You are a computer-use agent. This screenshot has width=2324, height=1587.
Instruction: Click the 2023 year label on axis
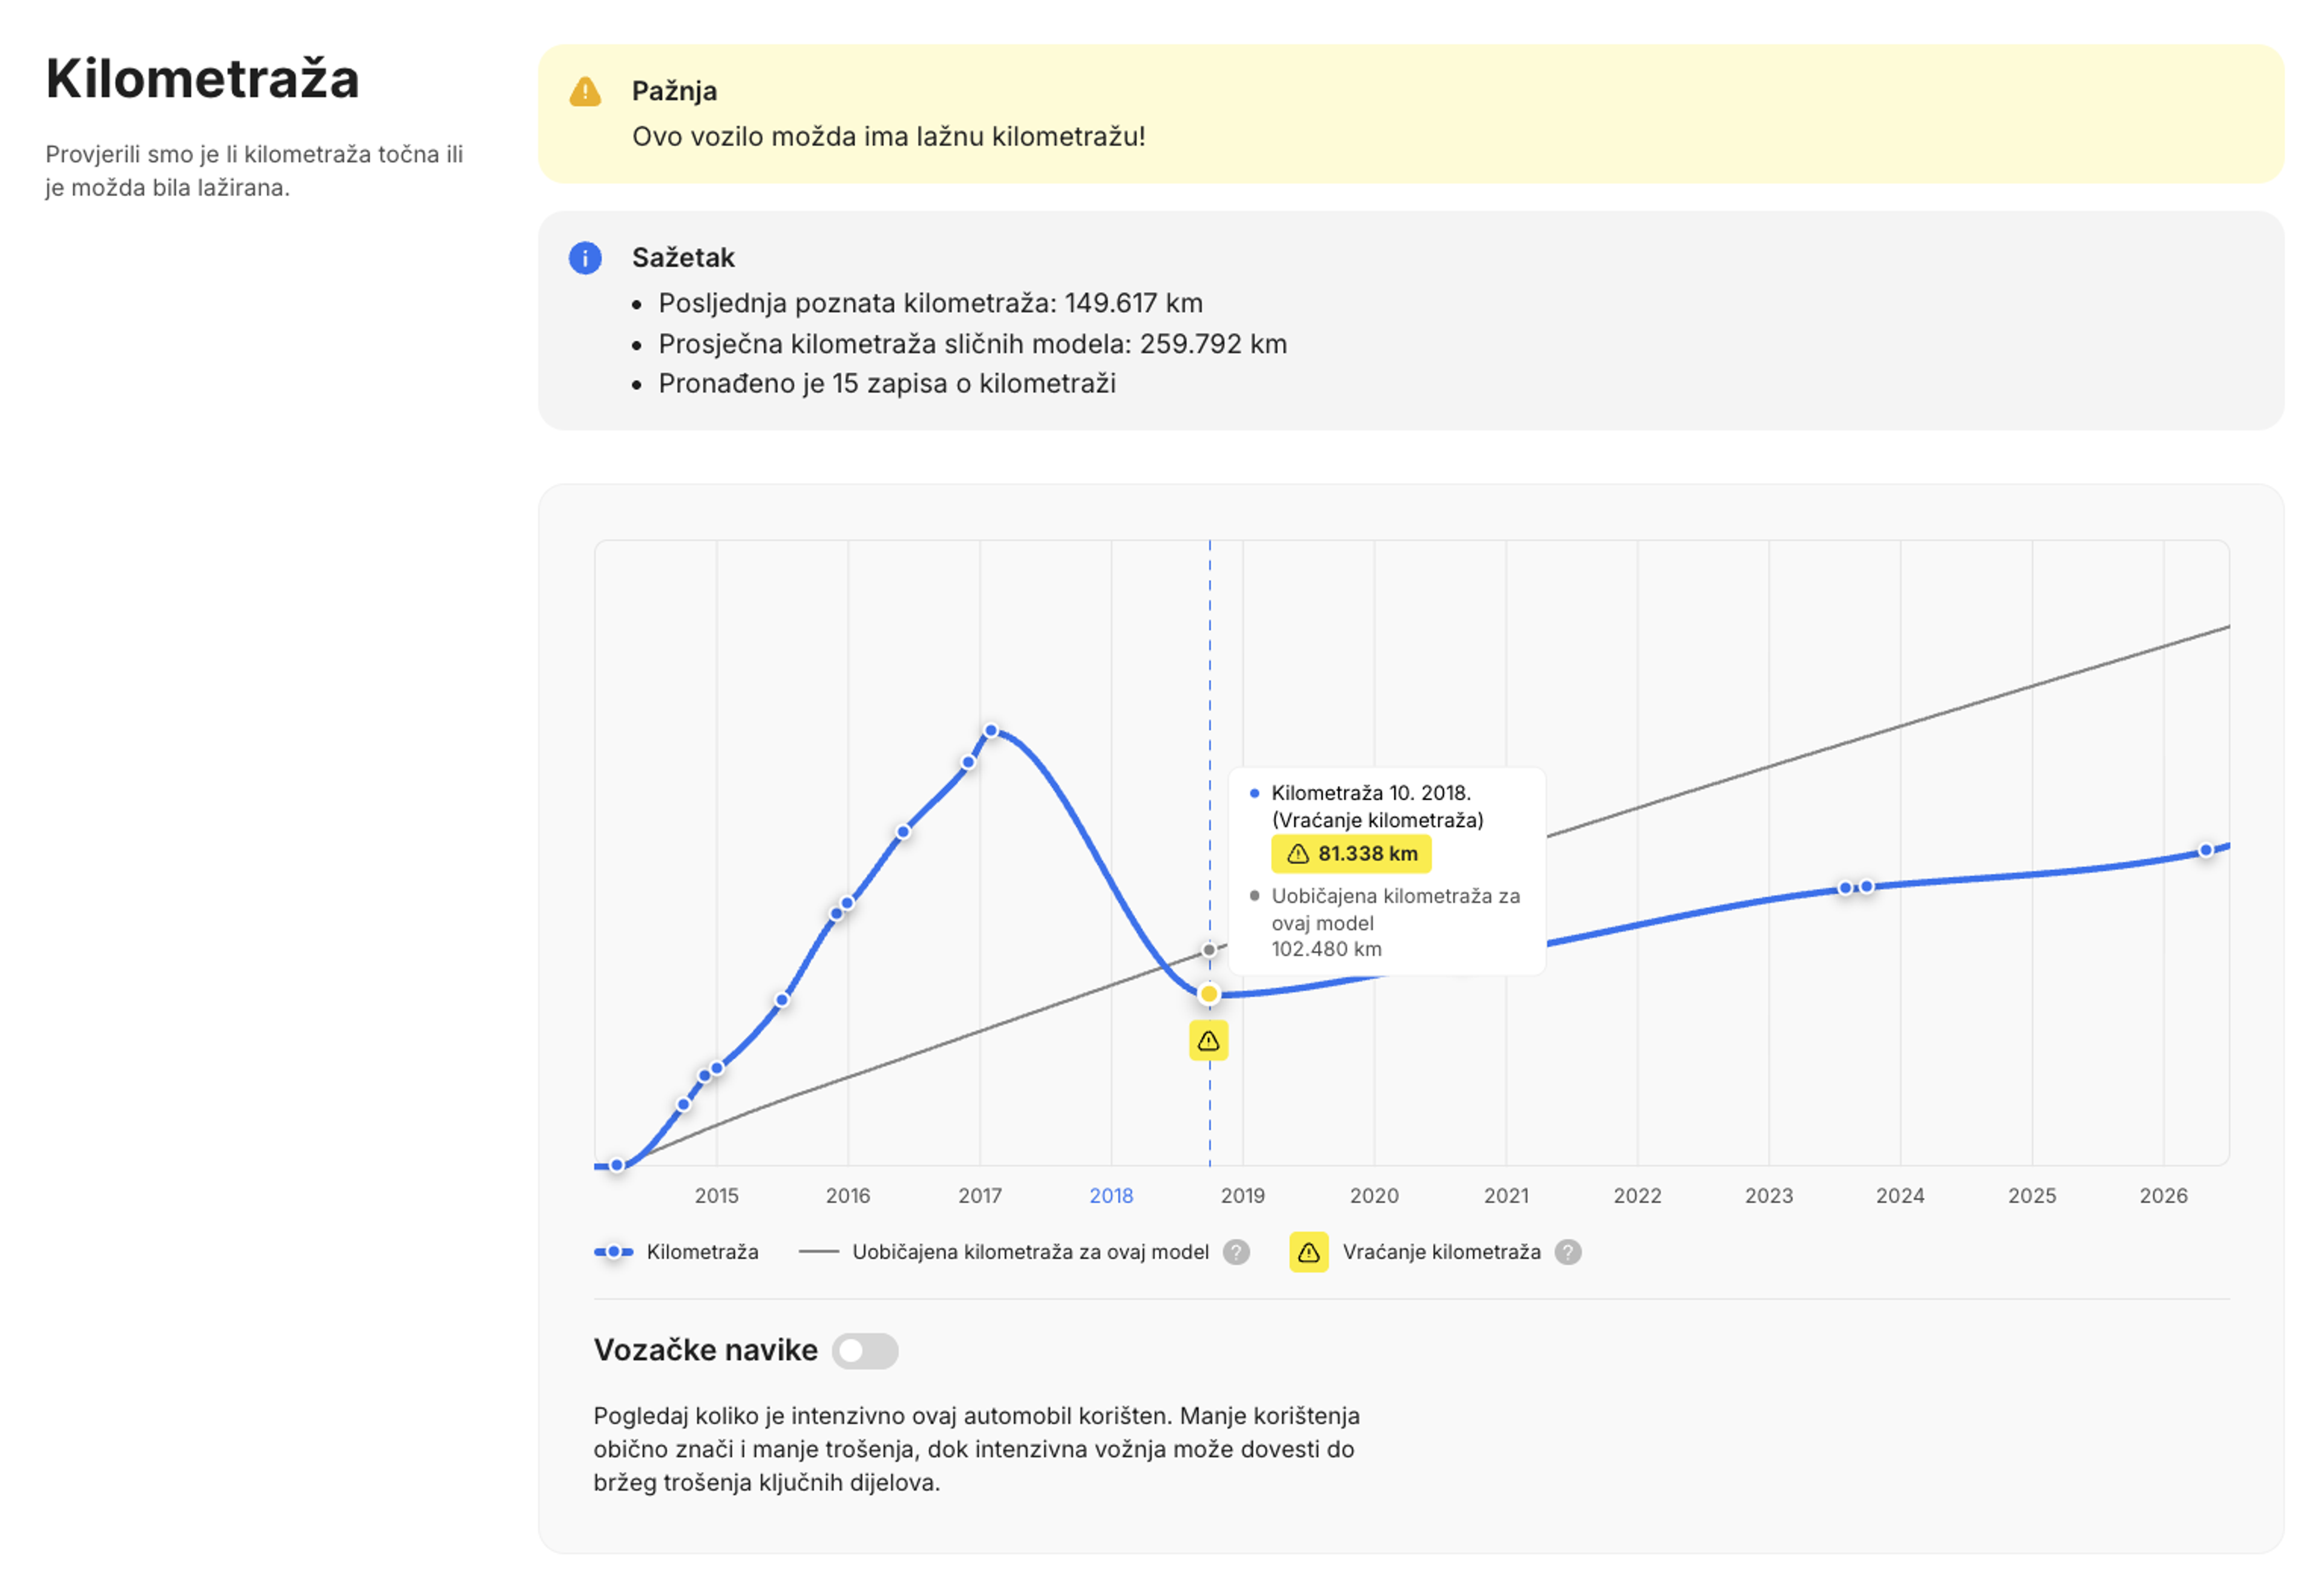(1769, 1196)
